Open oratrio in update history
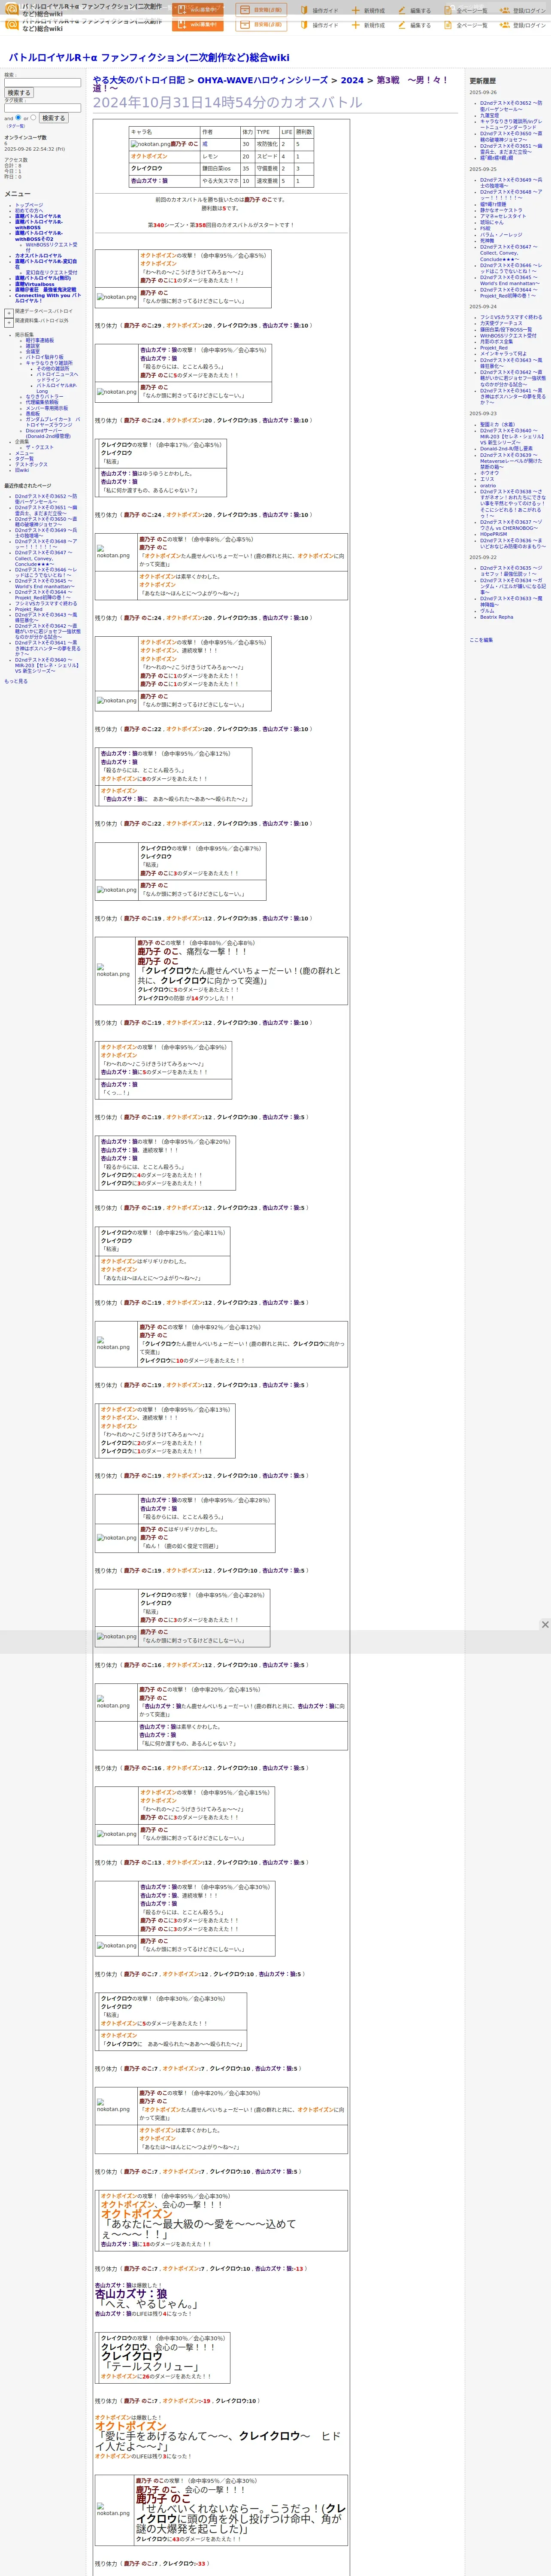This screenshot has height=2576, width=551. [488, 486]
